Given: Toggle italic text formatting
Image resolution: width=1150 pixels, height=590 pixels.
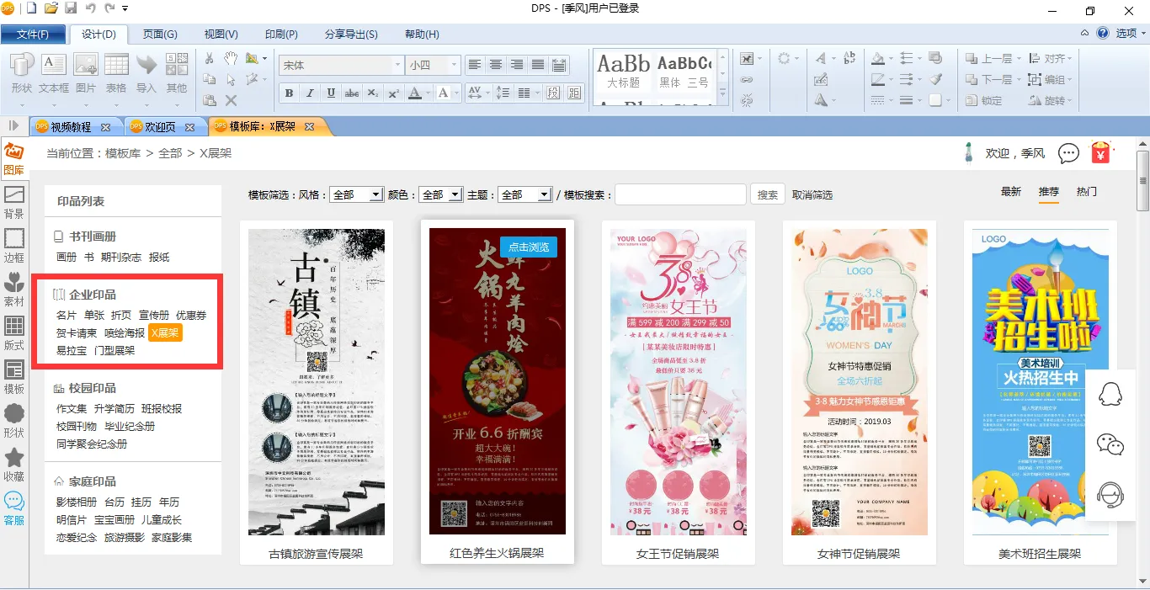Looking at the screenshot, I should (x=310, y=93).
